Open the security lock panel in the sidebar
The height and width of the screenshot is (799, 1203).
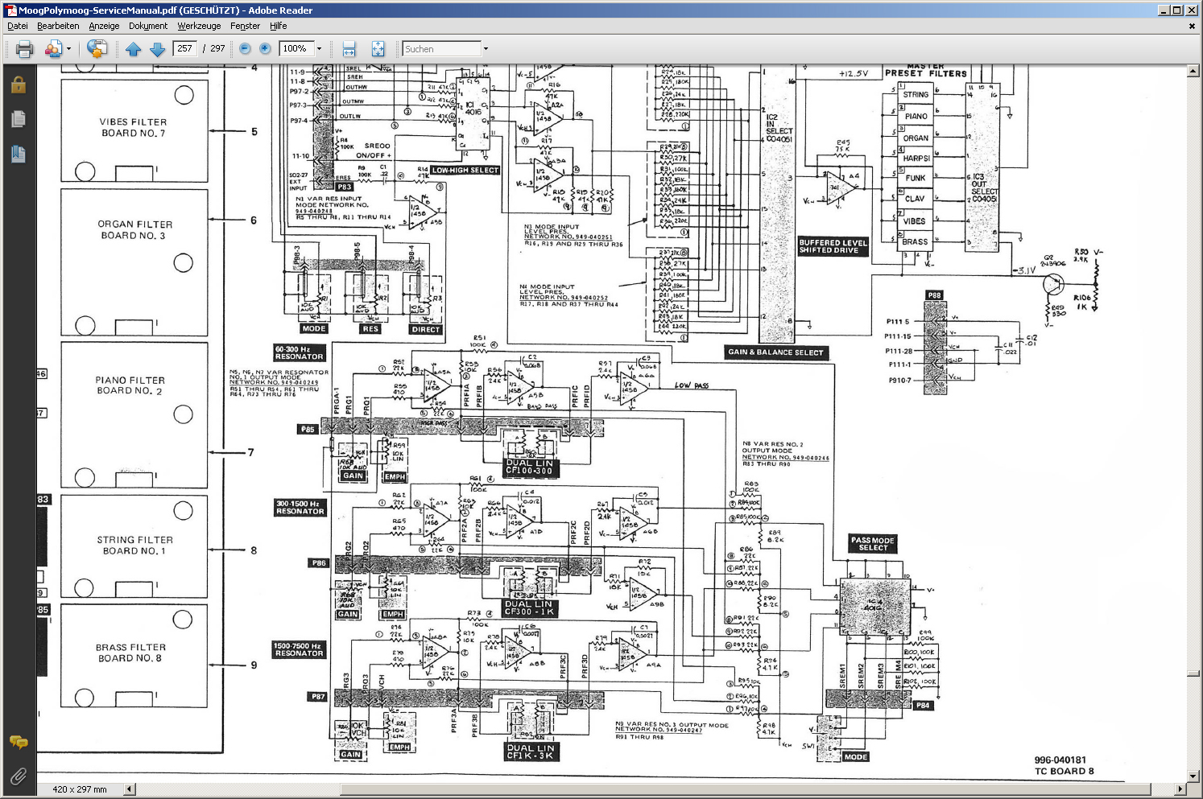pyautogui.click(x=18, y=84)
